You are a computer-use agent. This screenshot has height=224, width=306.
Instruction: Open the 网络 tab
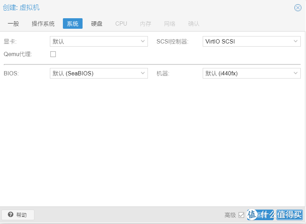coord(169,24)
